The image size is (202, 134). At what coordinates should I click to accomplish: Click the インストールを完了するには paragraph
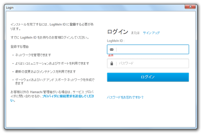52,26
